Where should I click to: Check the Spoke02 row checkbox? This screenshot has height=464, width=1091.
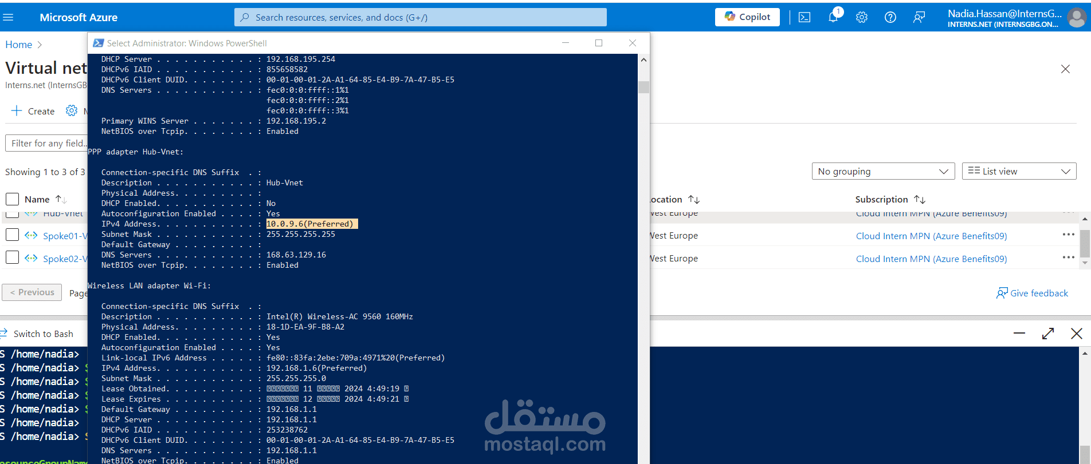(x=13, y=257)
